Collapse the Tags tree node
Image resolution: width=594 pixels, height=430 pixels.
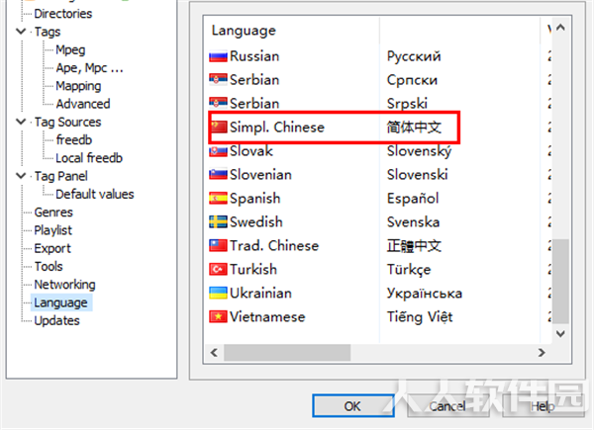[x=21, y=31]
